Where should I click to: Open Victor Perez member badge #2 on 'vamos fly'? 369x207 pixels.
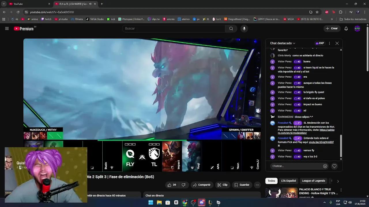(298, 151)
